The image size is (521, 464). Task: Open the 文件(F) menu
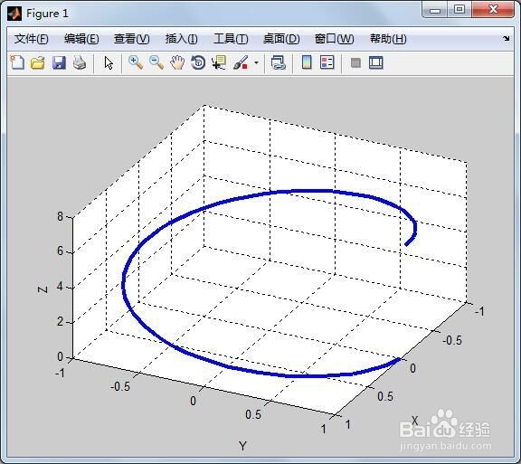pos(32,39)
